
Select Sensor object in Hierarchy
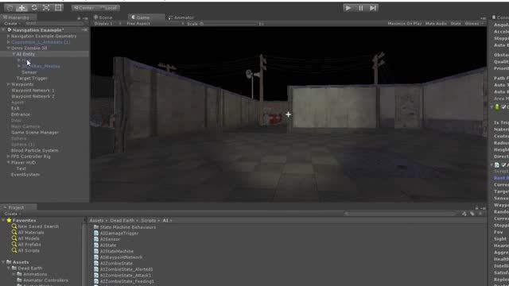(29, 72)
